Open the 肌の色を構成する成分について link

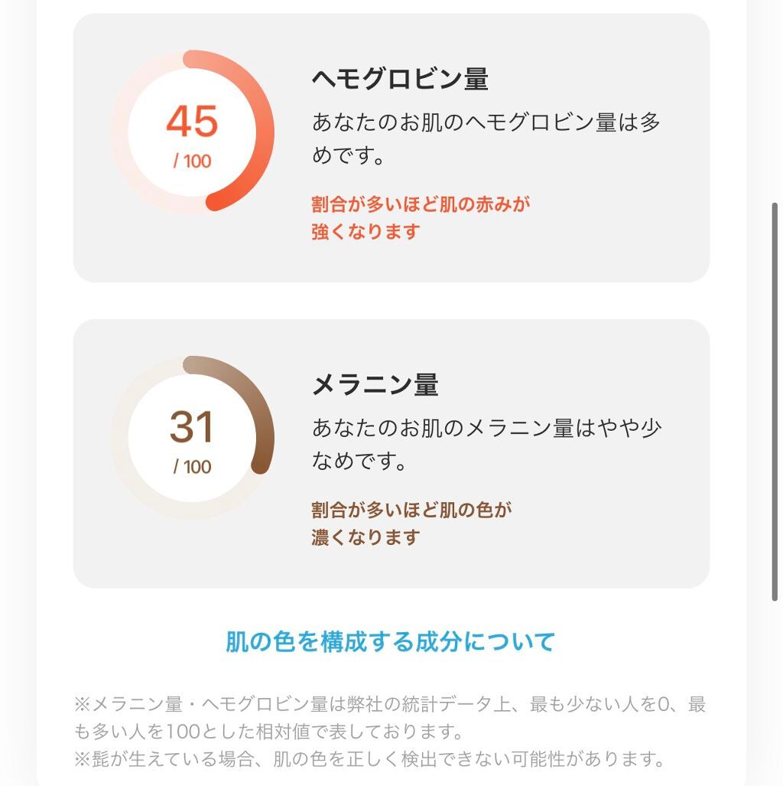pyautogui.click(x=390, y=641)
